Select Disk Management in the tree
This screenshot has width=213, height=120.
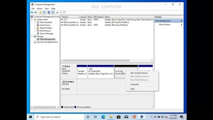[47, 39]
